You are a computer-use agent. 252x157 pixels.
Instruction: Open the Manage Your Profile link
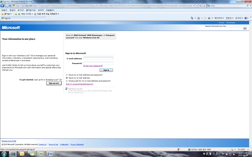pyautogui.click(x=9, y=141)
